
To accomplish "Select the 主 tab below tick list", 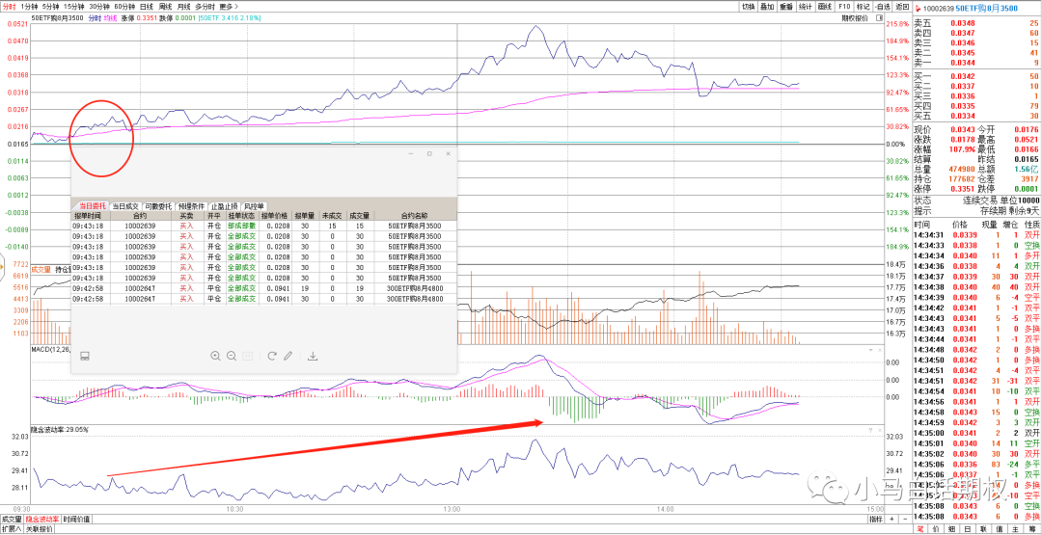I will pyautogui.click(x=1016, y=529).
